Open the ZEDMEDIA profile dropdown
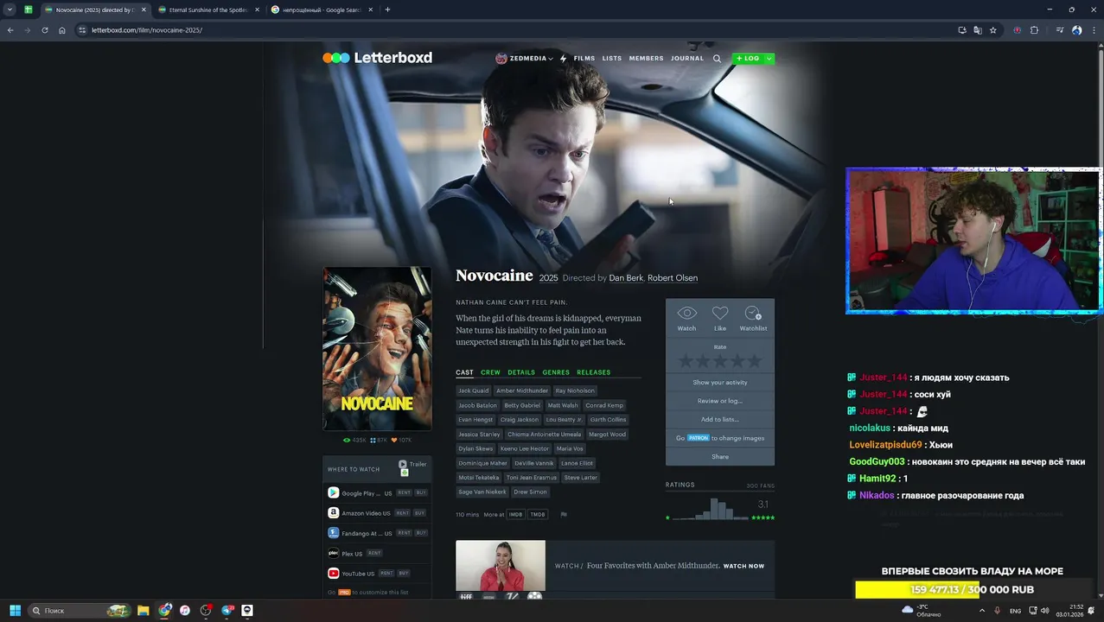This screenshot has height=622, width=1104. (525, 59)
